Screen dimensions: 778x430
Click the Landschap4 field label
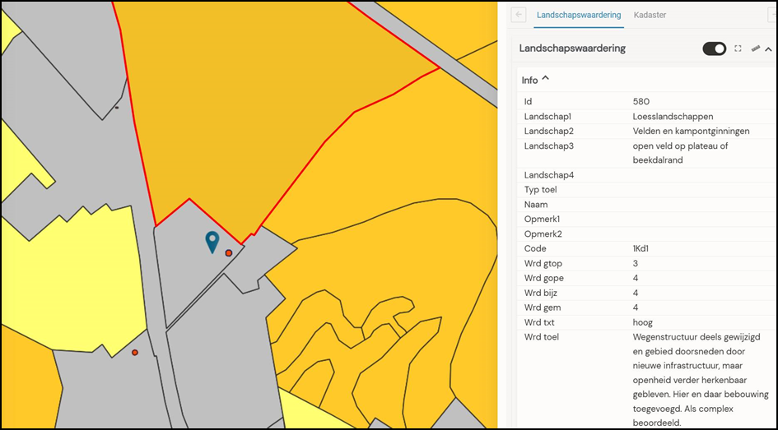pyautogui.click(x=549, y=175)
